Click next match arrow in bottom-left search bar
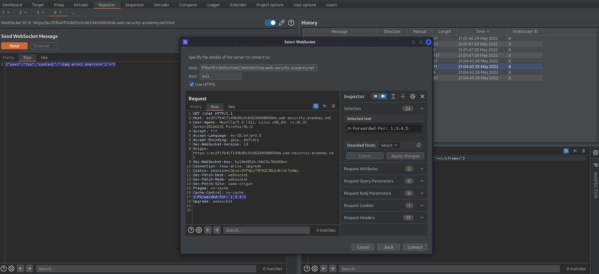599x274 pixels. 29,268
